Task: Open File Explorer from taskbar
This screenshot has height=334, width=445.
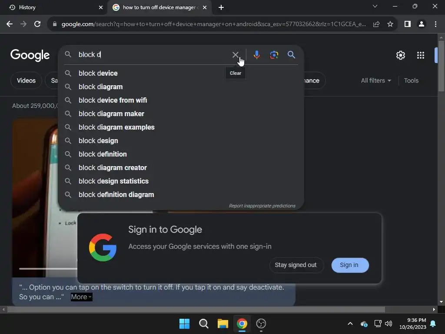Action: coord(223,324)
